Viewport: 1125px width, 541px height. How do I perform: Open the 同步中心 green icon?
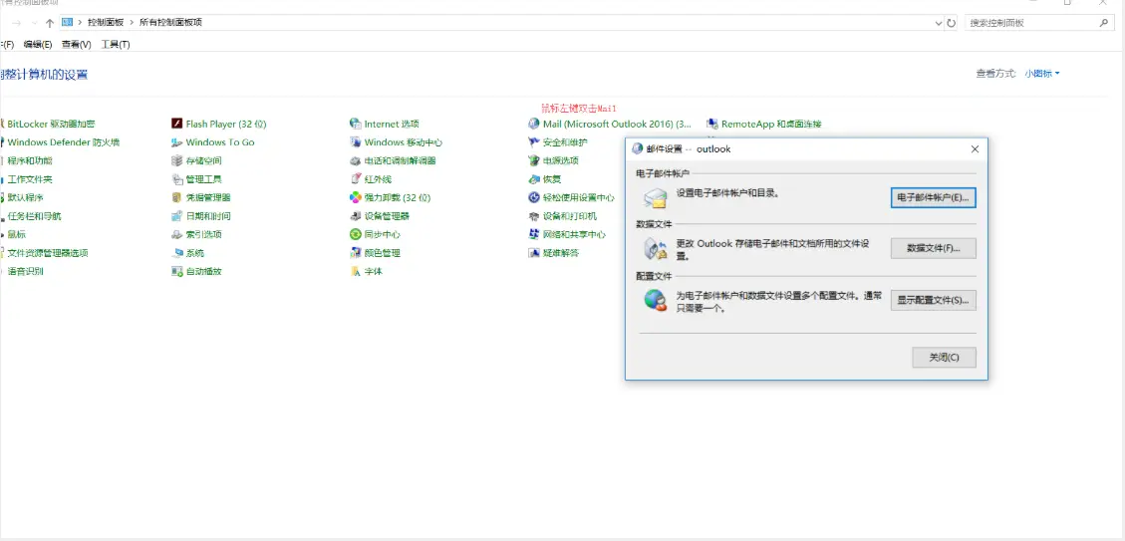point(355,234)
